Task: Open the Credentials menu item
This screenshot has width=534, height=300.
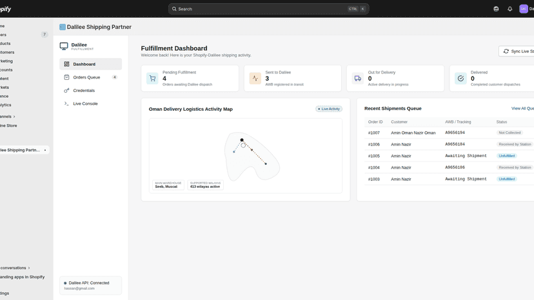Action: point(90,91)
